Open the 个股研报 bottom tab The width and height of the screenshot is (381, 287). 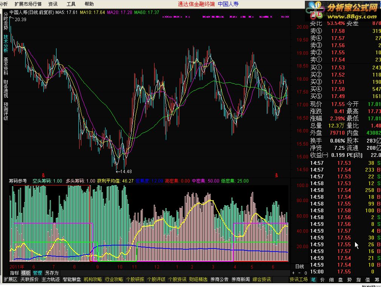[x=135, y=279]
